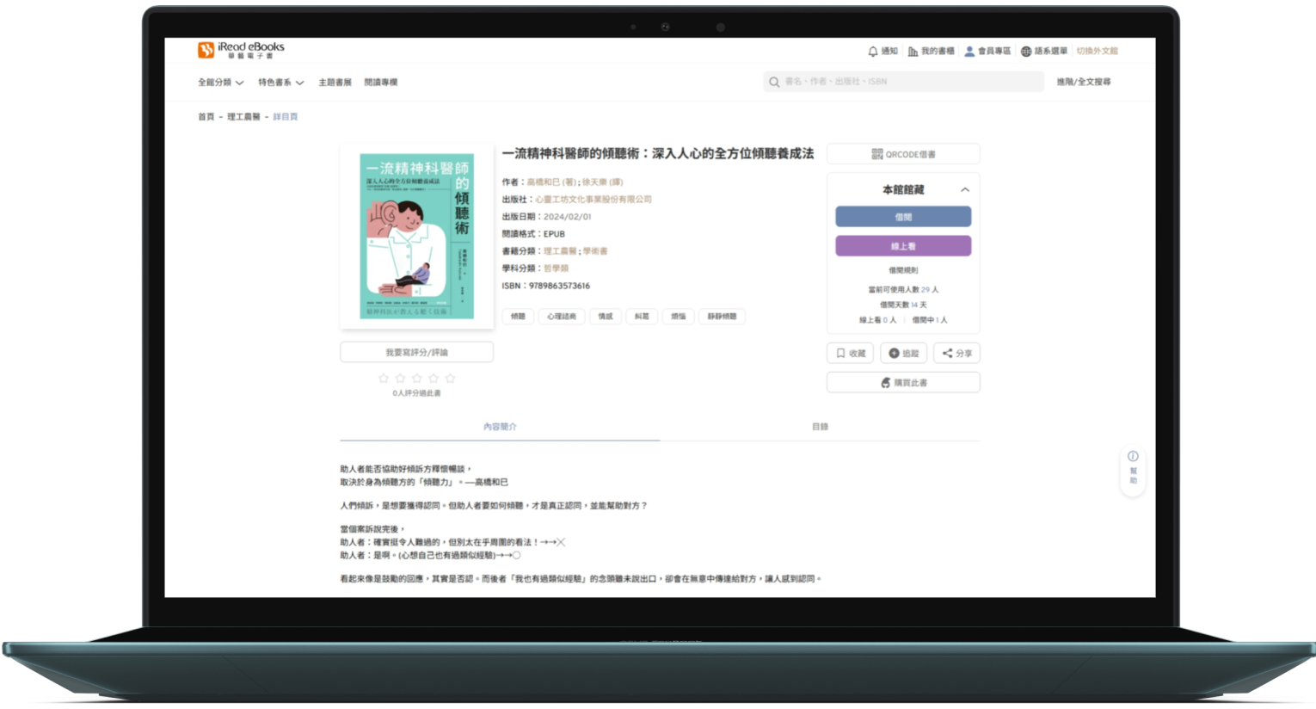
Task: Share the book using 分享 icon
Action: [x=947, y=353]
